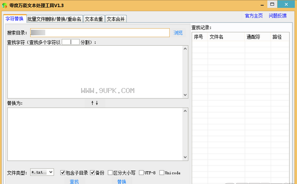The height and width of the screenshot is (184, 297).
Task: Click down arrow of replace-text scrollbar
Action: [185, 157]
